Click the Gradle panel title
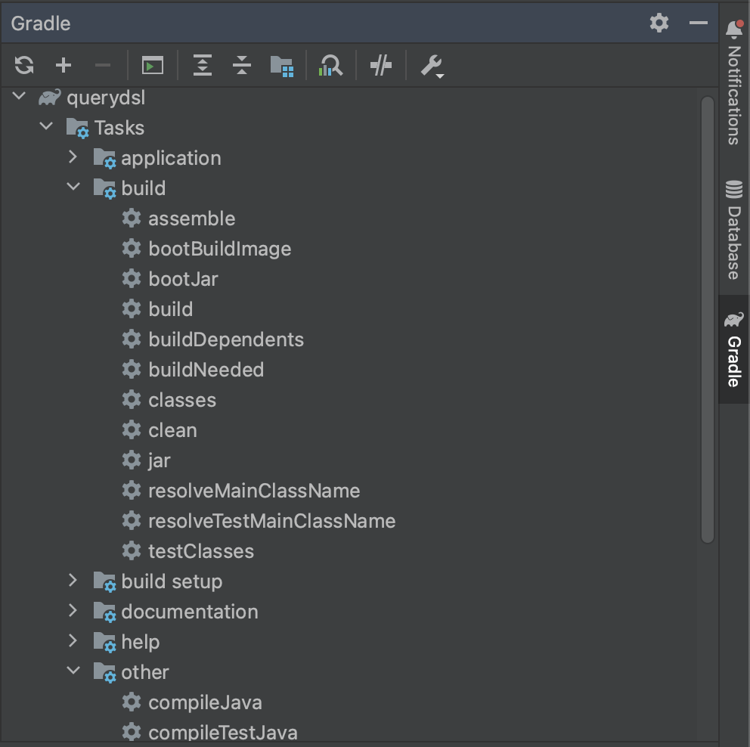Viewport: 750px width, 747px height. (x=41, y=23)
